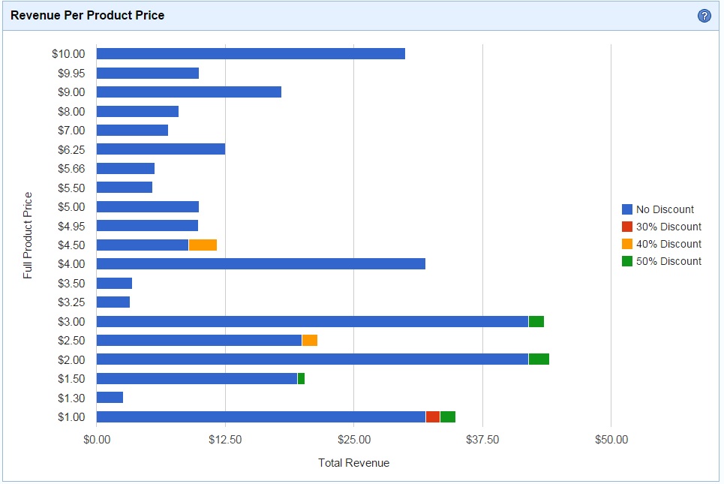Click the blue bar for $4.95
The image size is (724, 484).
147,226
